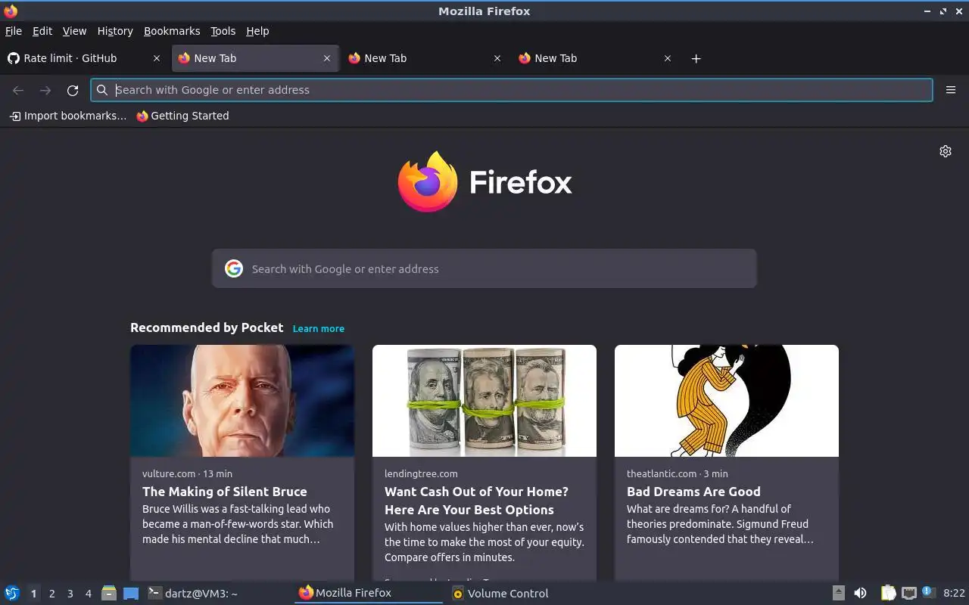Close the Rate limit GitHub tab
This screenshot has width=969, height=605.
coord(157,58)
